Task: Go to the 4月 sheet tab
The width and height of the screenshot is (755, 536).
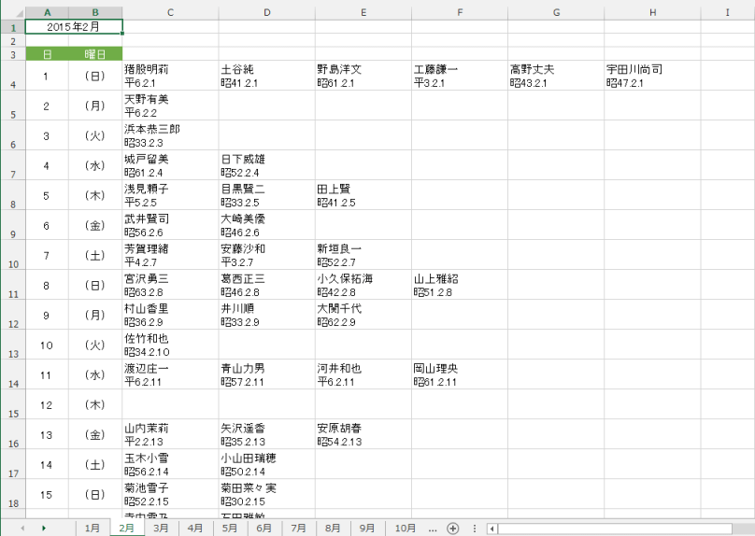Action: pyautogui.click(x=195, y=528)
